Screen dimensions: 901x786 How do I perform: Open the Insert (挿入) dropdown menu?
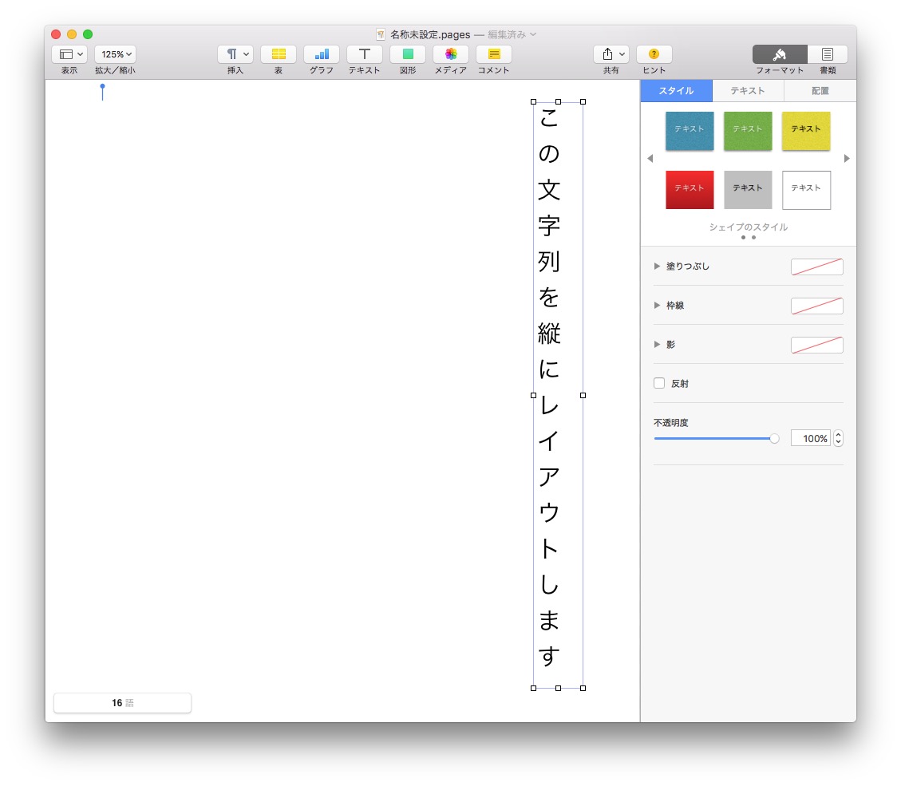coord(235,54)
